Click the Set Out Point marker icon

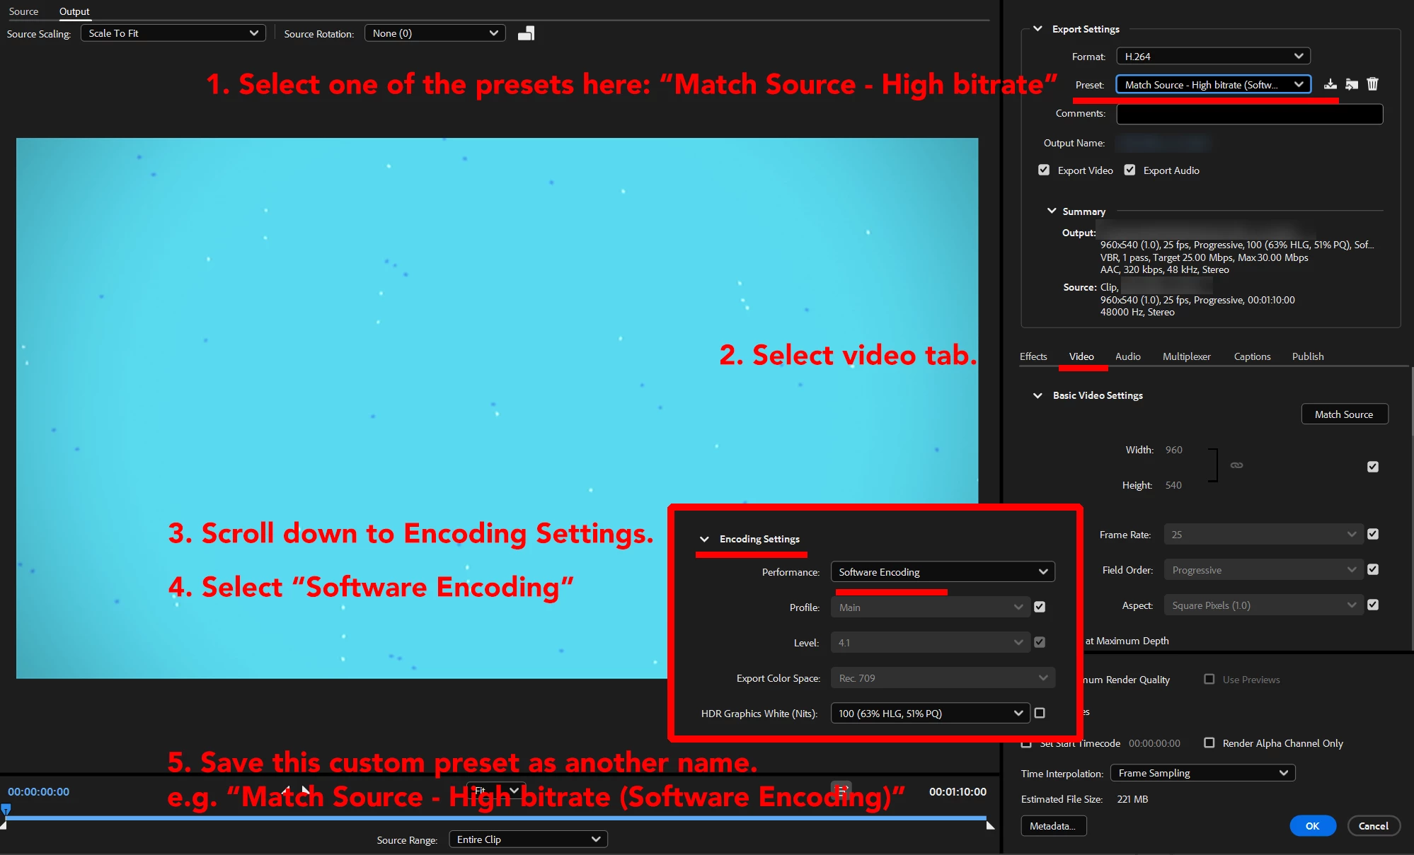coord(306,790)
